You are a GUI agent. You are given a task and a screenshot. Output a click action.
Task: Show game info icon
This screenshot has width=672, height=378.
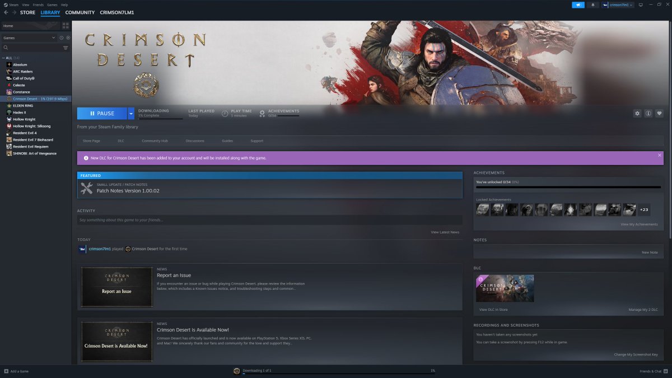click(648, 113)
